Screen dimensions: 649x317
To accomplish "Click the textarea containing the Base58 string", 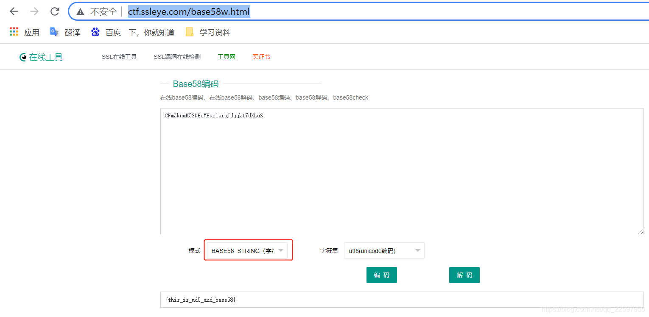I will (401, 170).
